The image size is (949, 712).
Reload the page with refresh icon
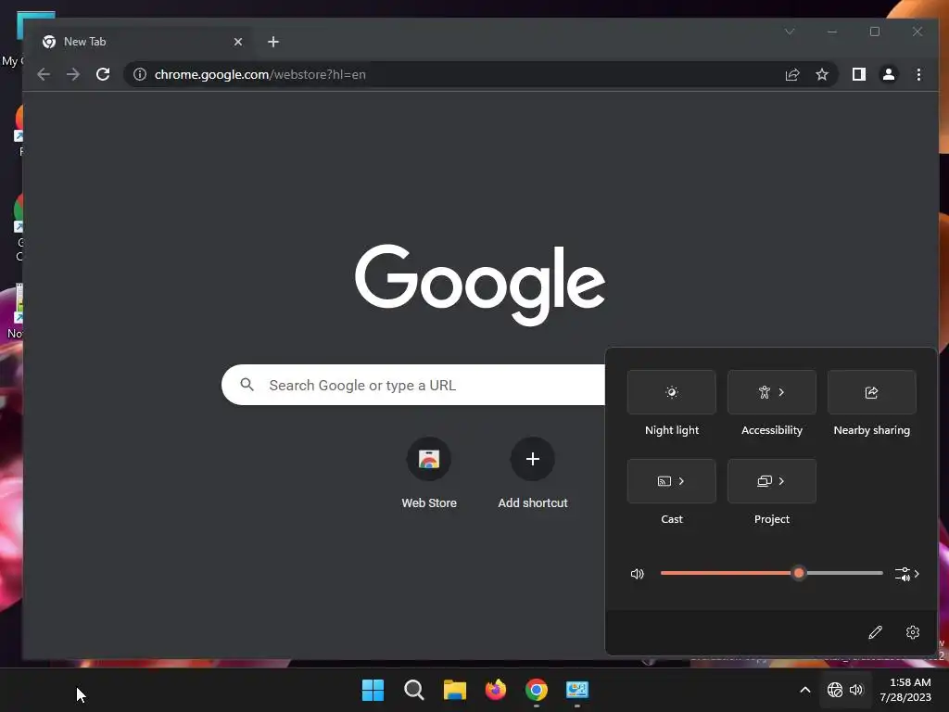click(103, 74)
